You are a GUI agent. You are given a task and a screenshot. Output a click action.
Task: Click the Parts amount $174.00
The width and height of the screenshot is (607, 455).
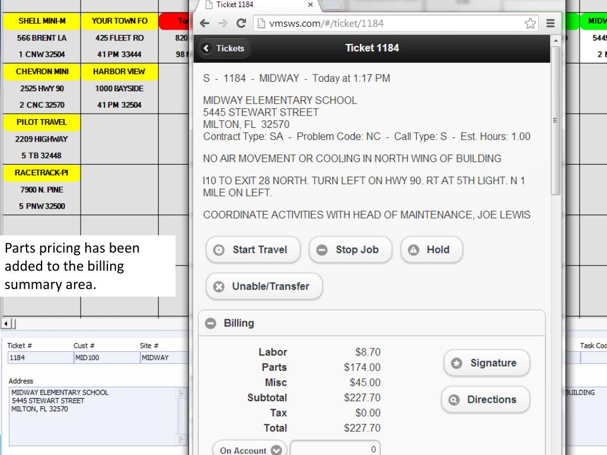362,367
